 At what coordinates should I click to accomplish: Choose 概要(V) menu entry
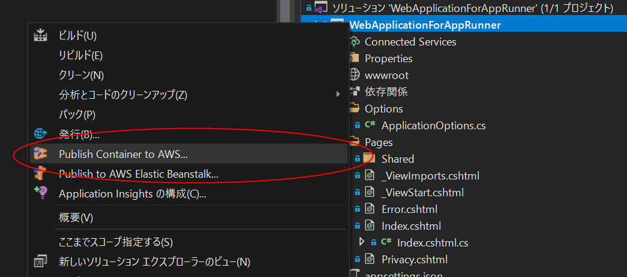188,218
